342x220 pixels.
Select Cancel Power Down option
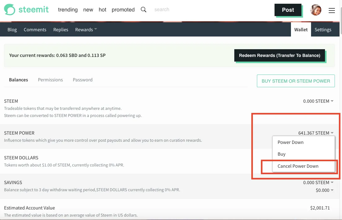coord(298,166)
